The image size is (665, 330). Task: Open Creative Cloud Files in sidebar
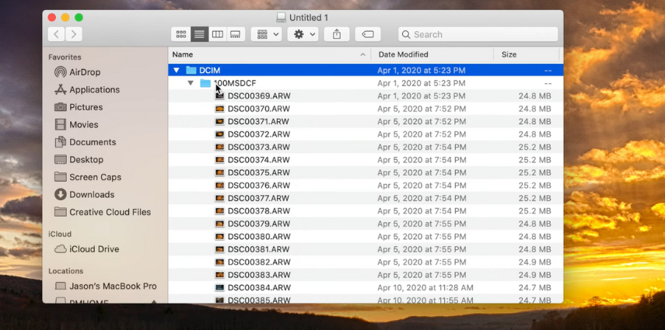click(x=110, y=212)
